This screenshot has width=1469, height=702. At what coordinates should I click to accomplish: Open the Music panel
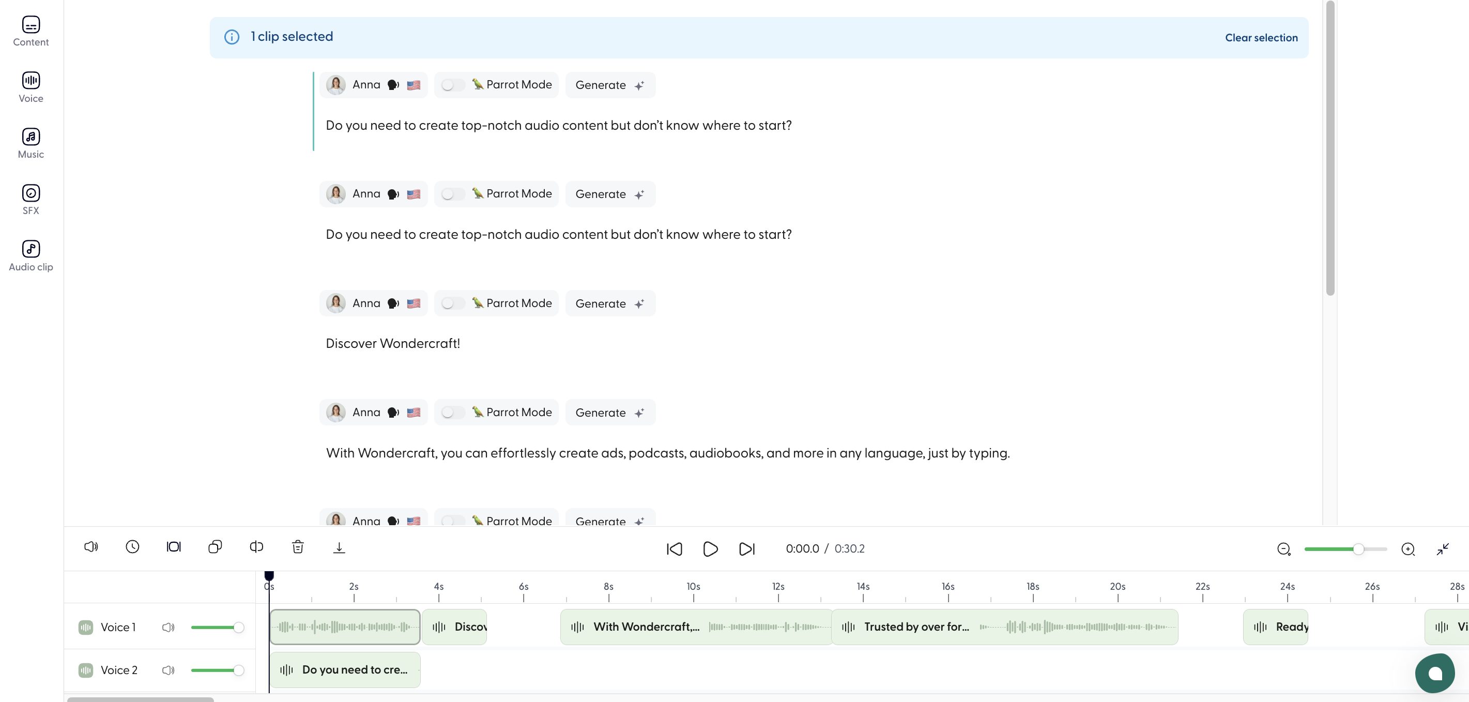tap(31, 143)
